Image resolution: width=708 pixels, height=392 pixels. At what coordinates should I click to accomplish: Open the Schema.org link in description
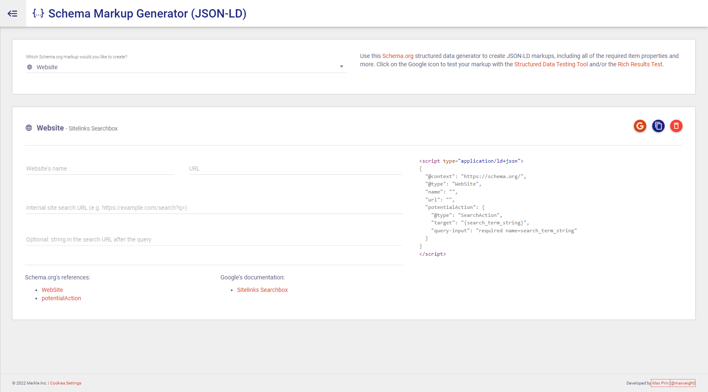[398, 56]
